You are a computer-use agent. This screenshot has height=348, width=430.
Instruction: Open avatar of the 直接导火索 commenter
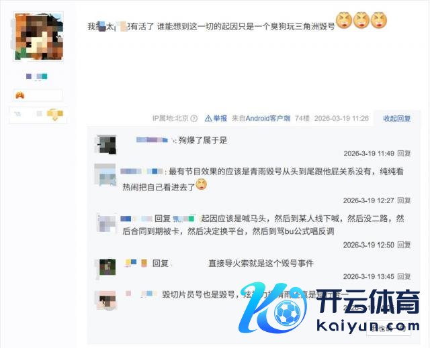coord(107,267)
